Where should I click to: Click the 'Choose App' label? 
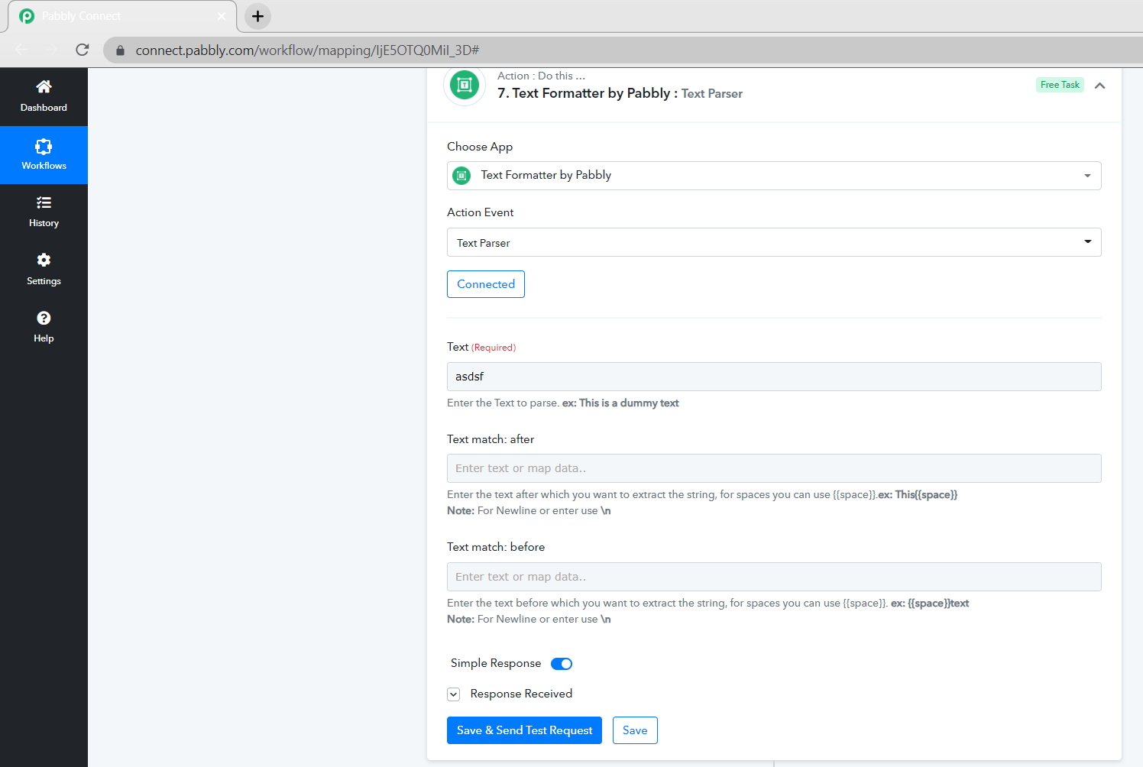pyautogui.click(x=480, y=147)
